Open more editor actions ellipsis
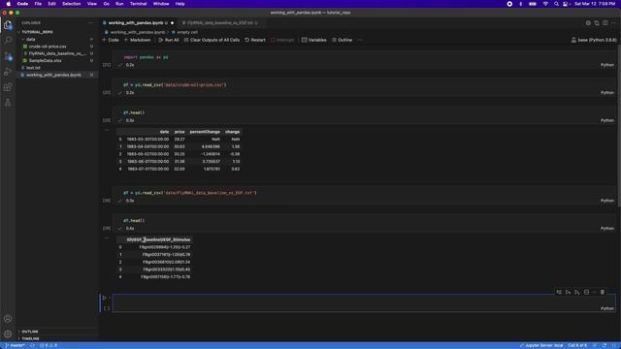 (613, 23)
